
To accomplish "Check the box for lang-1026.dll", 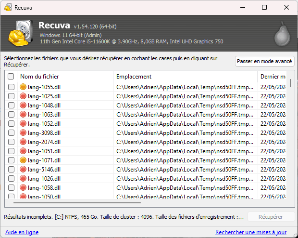I will click(11, 178).
